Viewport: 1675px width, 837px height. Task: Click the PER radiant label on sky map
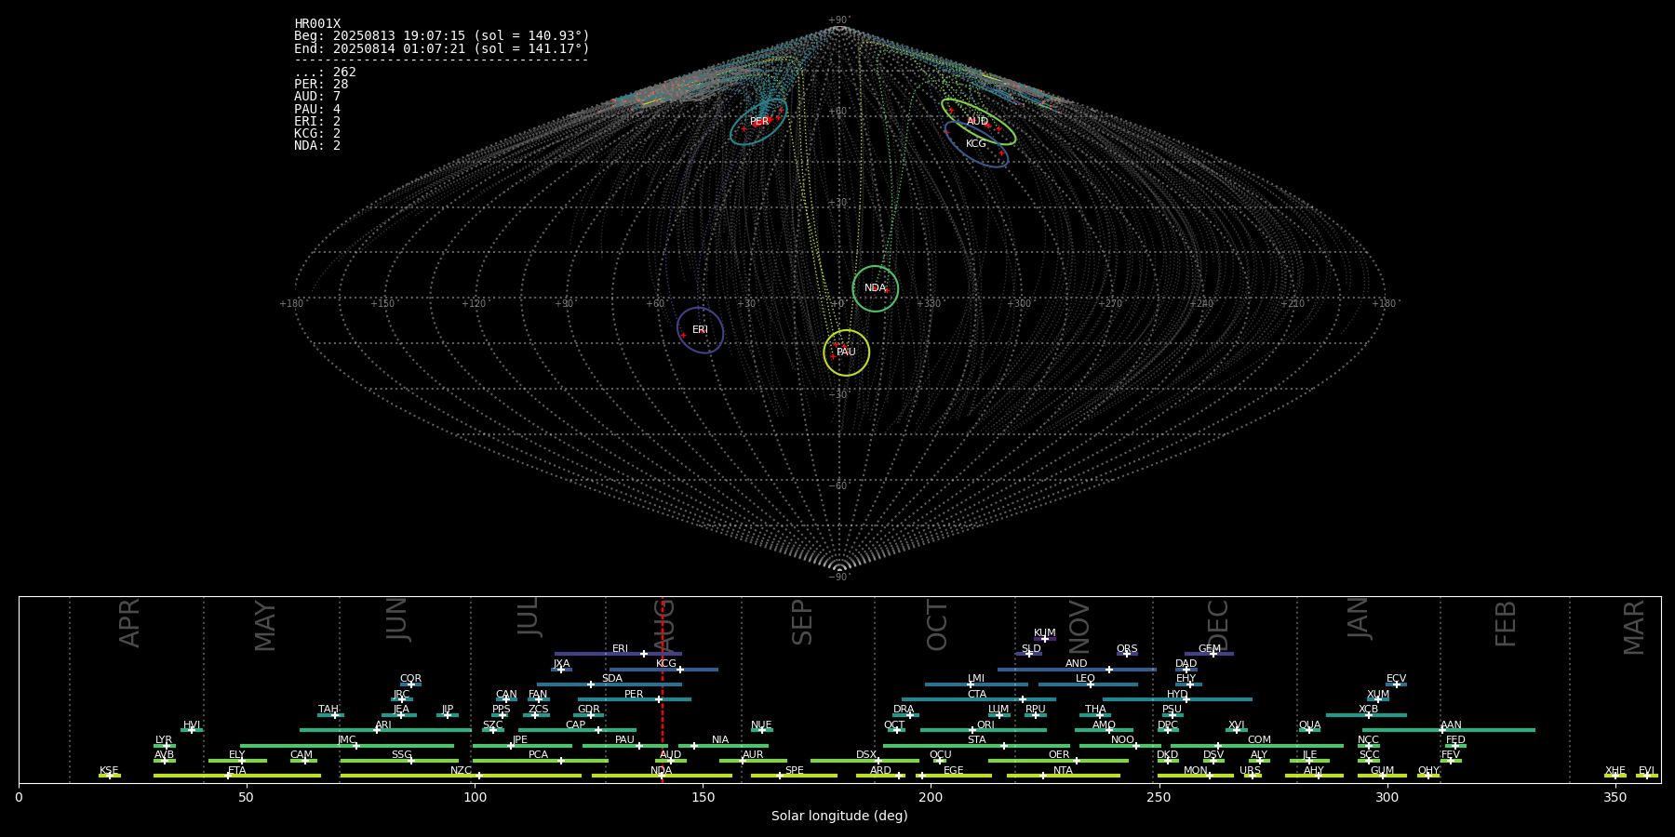click(759, 122)
